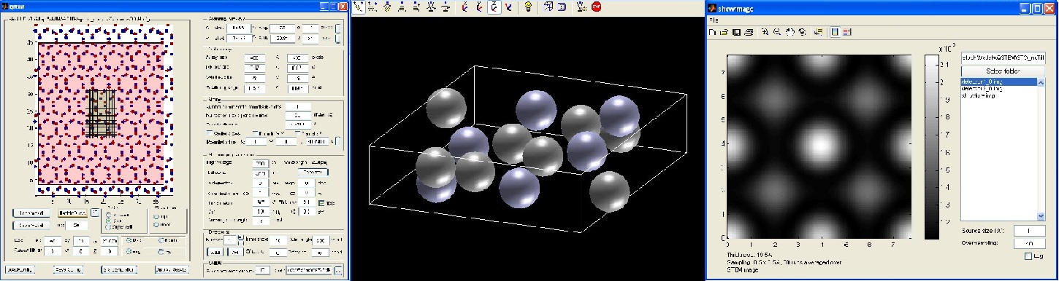Click the red Stop icon in 3D viewer

coord(596,7)
